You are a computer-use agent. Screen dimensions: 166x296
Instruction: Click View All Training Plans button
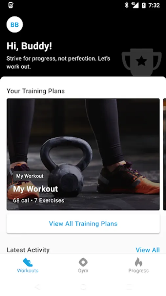83,224
